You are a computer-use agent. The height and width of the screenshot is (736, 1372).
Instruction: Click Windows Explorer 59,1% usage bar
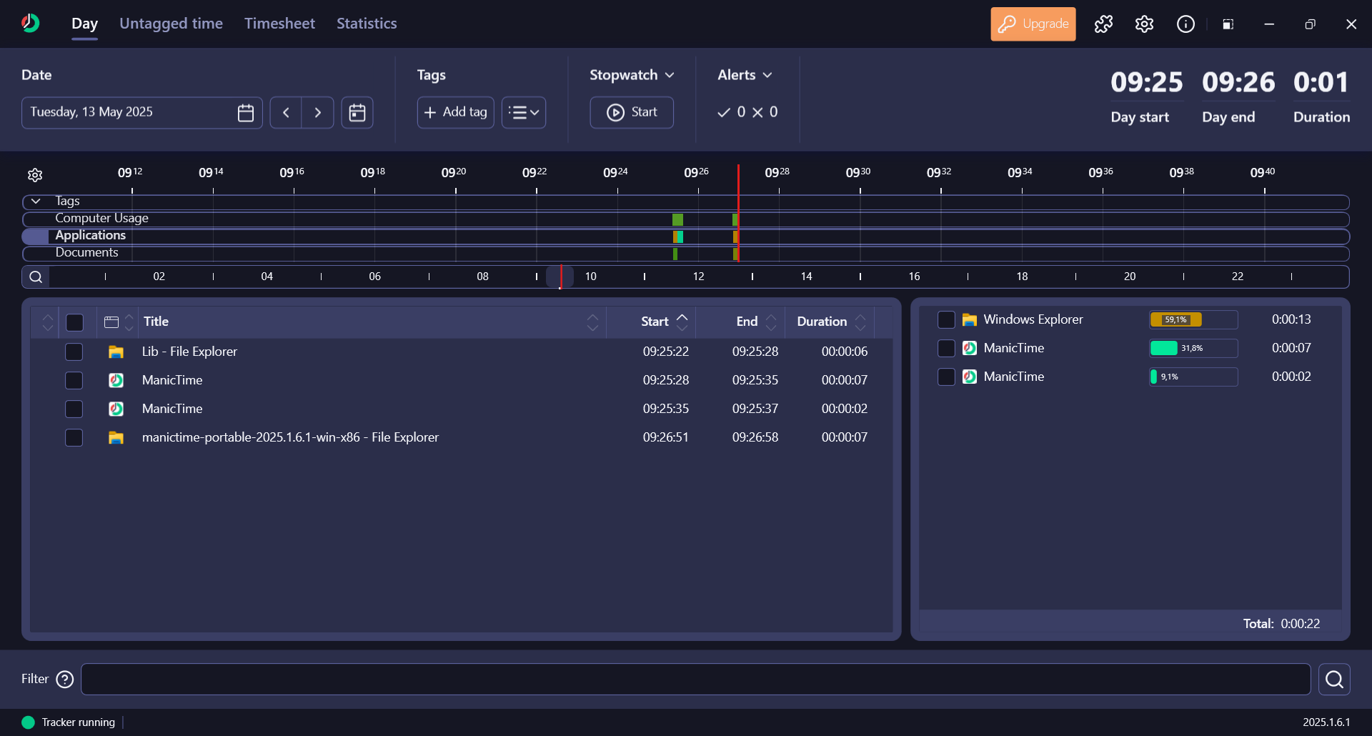click(1193, 319)
